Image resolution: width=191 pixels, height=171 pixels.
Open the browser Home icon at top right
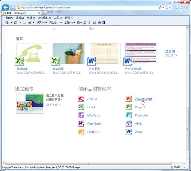[x=176, y=8]
